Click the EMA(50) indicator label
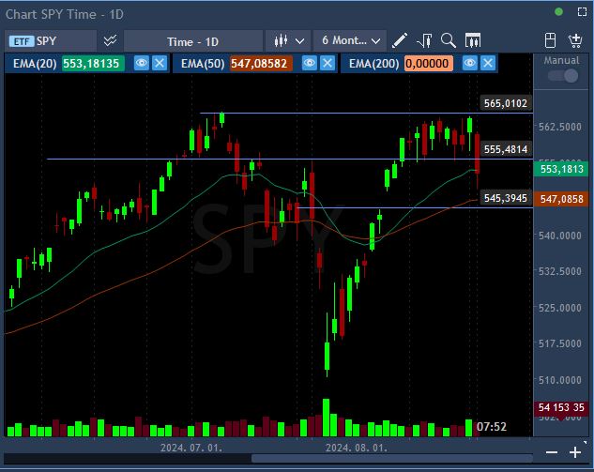594x472 pixels. click(203, 63)
